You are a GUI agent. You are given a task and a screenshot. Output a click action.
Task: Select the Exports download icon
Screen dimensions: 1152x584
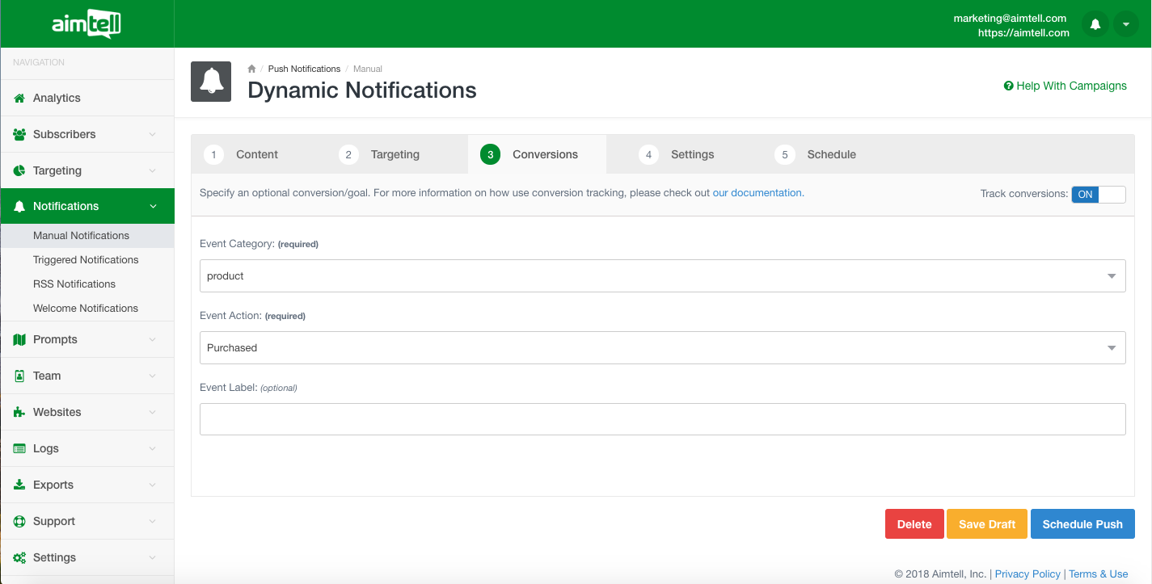(x=18, y=485)
